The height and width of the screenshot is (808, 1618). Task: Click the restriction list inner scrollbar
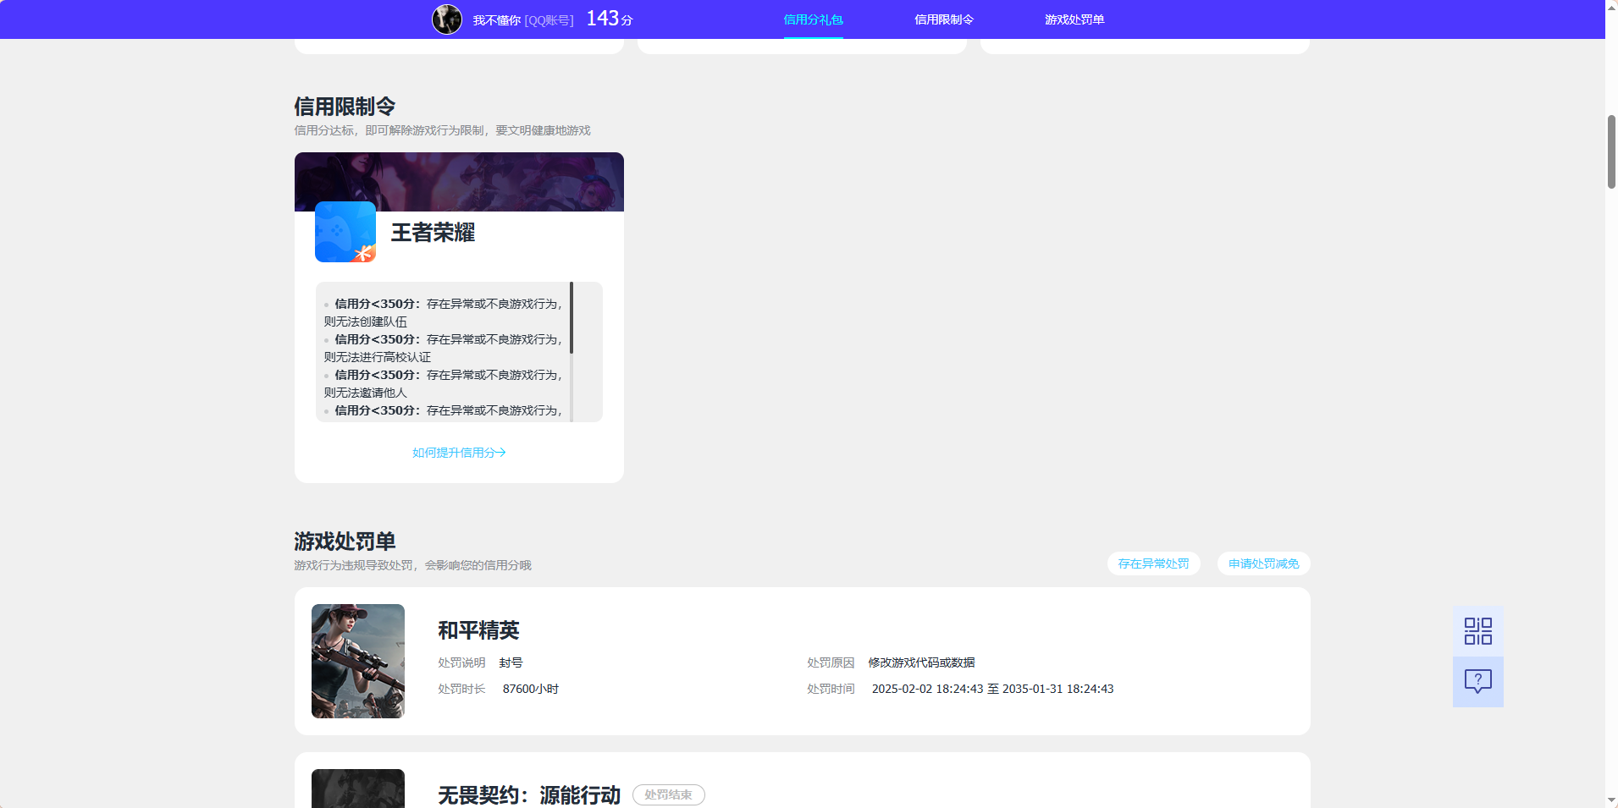[x=572, y=317]
